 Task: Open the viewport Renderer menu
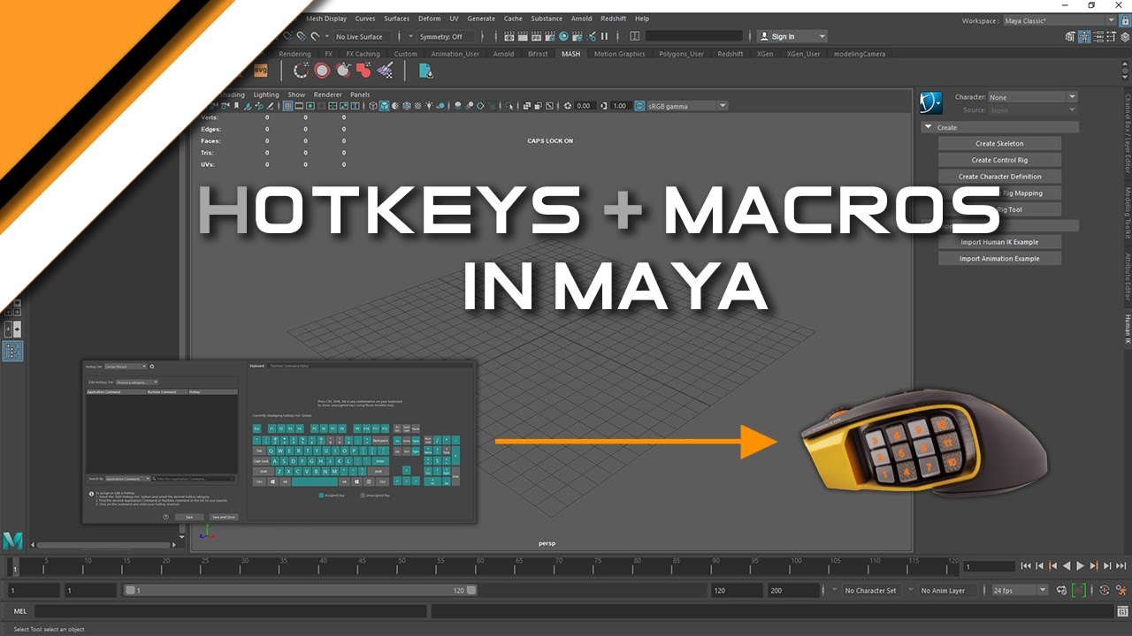coord(327,95)
